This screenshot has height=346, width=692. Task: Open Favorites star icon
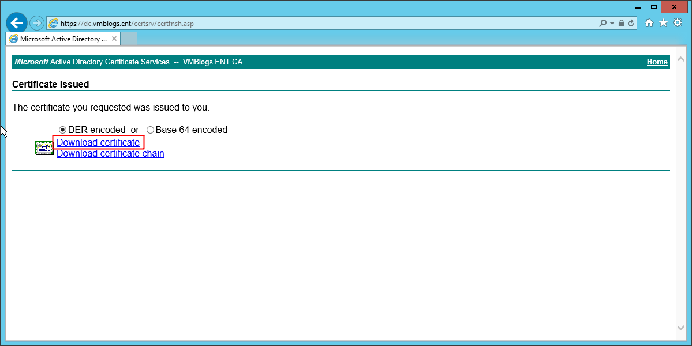point(663,23)
